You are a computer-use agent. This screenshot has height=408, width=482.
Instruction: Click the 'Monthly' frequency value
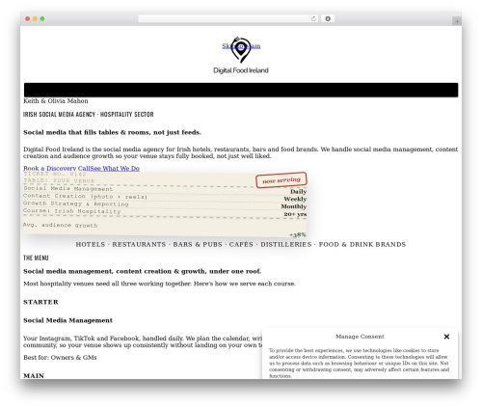coord(294,206)
